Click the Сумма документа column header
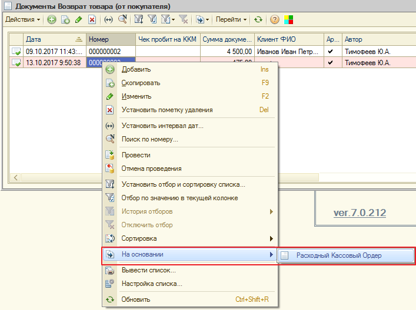The image size is (416, 310). pos(227,39)
